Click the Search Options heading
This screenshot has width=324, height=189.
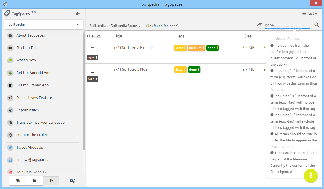(x=287, y=39)
